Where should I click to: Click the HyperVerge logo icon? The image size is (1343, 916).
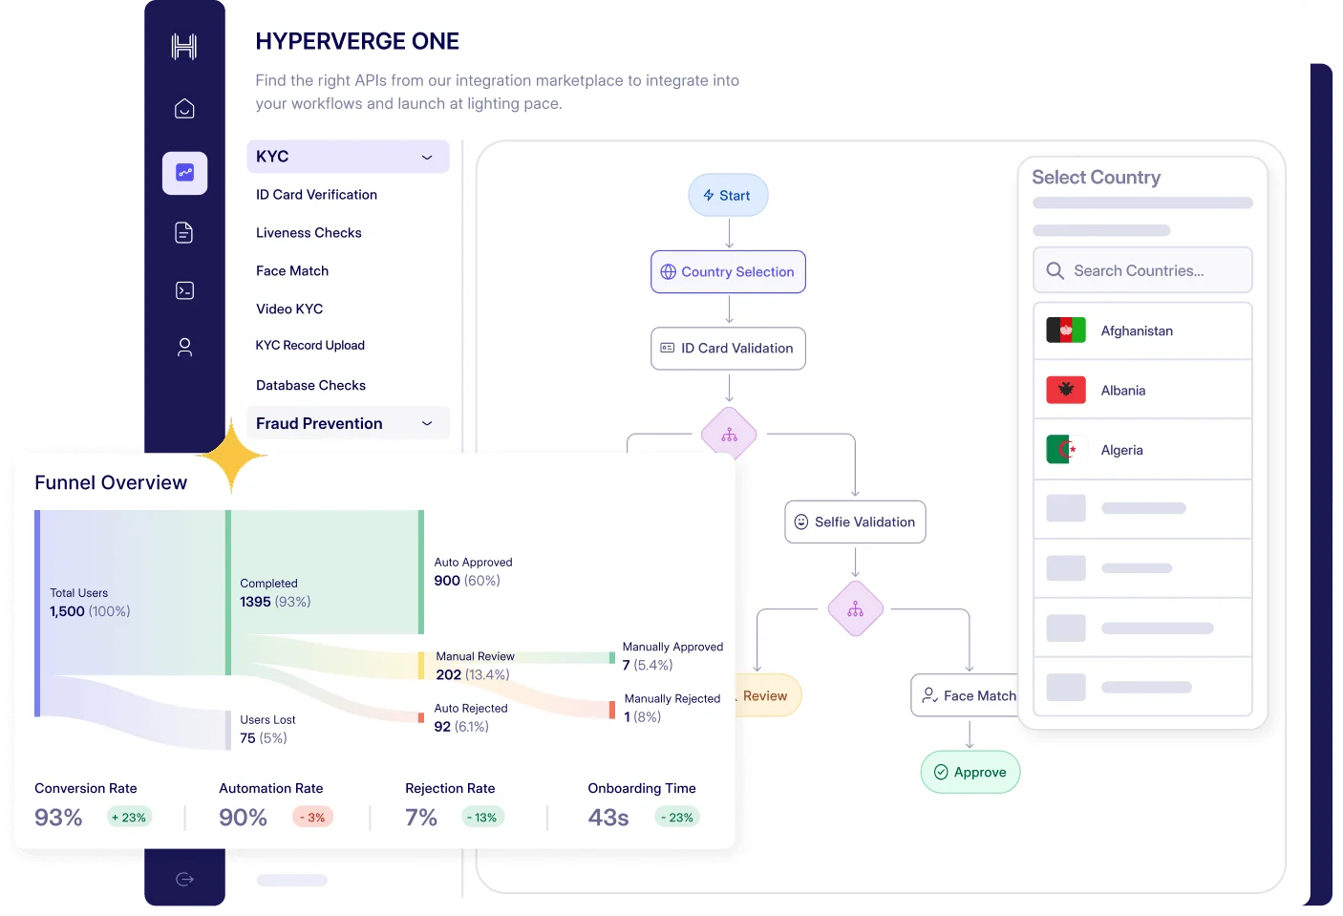(183, 46)
